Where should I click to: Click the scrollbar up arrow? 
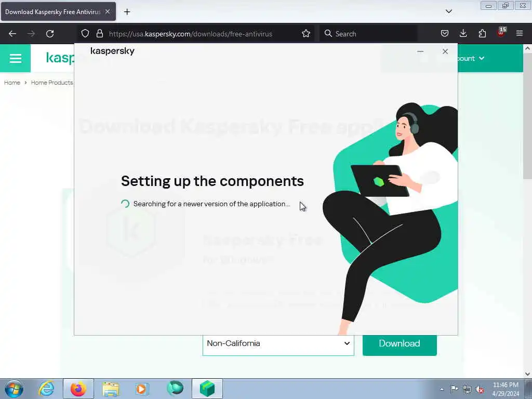pyautogui.click(x=528, y=48)
